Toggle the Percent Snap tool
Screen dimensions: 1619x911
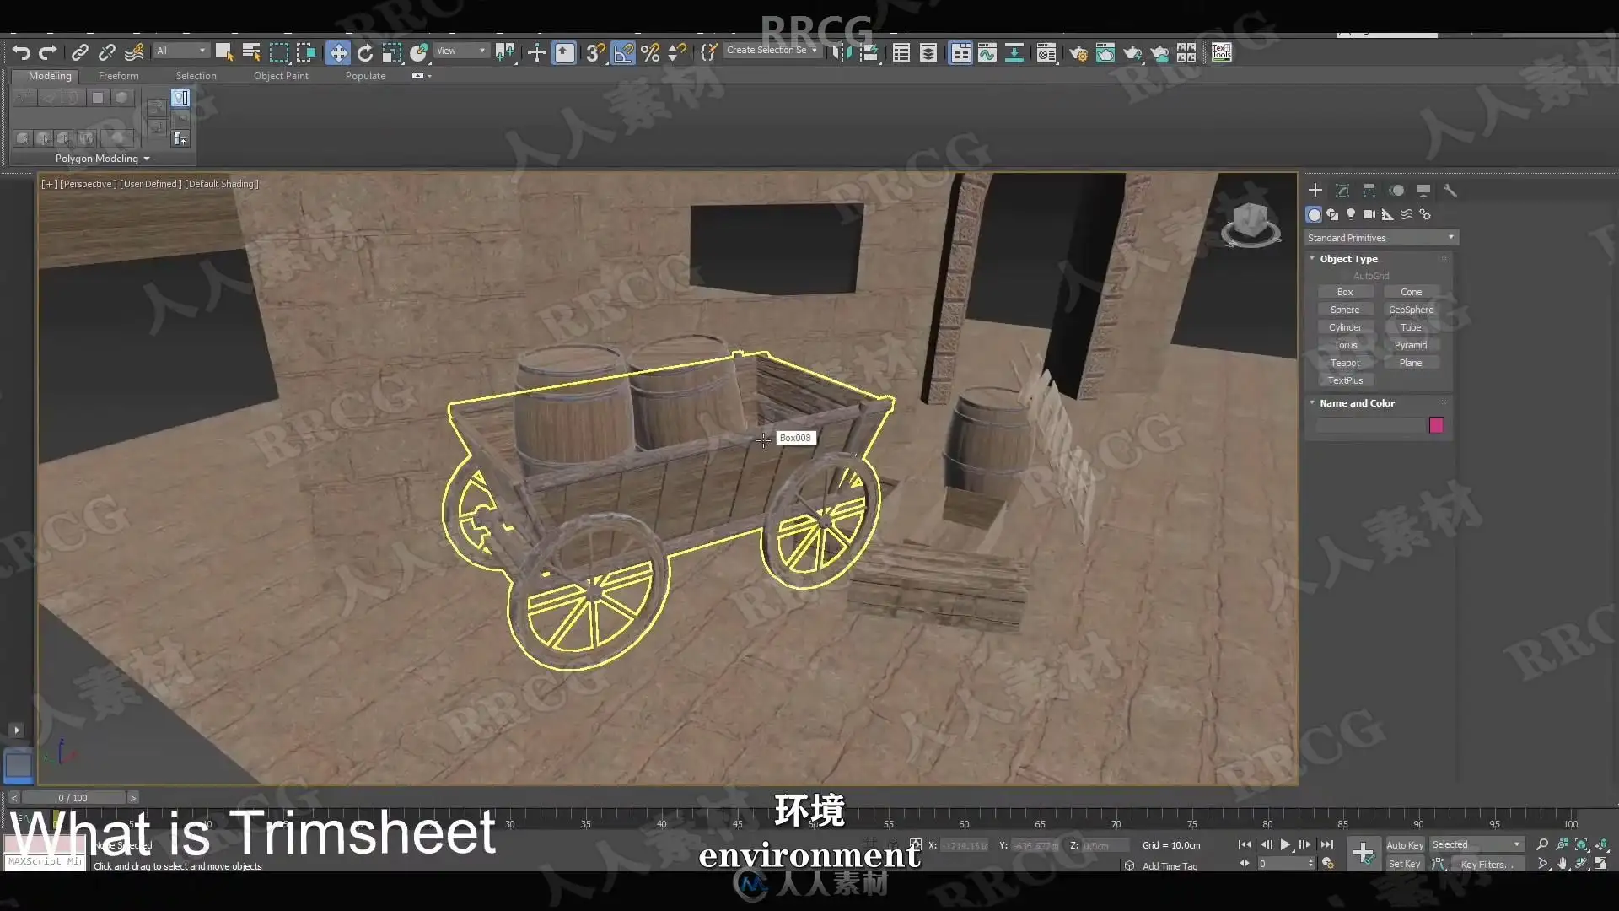[650, 53]
